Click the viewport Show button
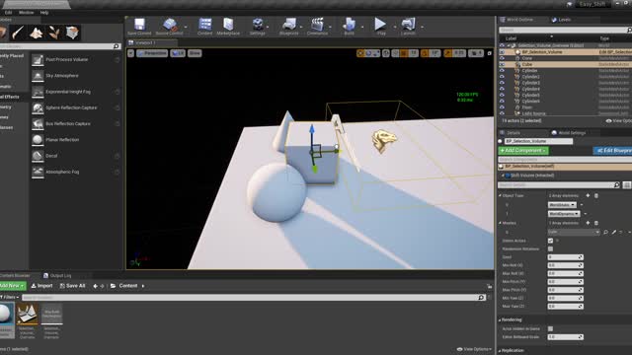Image resolution: width=632 pixels, height=355 pixels. (x=195, y=53)
